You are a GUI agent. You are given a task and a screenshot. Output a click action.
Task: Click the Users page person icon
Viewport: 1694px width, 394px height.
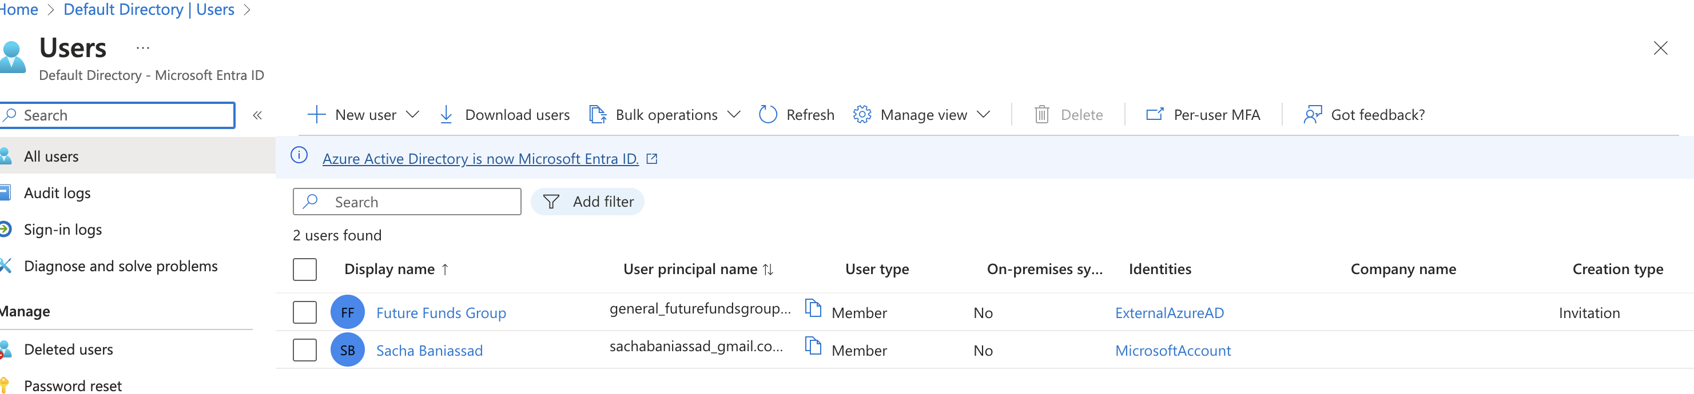pos(12,57)
